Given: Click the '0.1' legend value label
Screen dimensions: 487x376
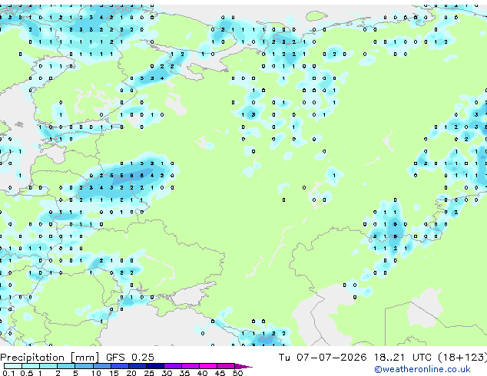Looking at the screenshot, I should coord(8,373).
